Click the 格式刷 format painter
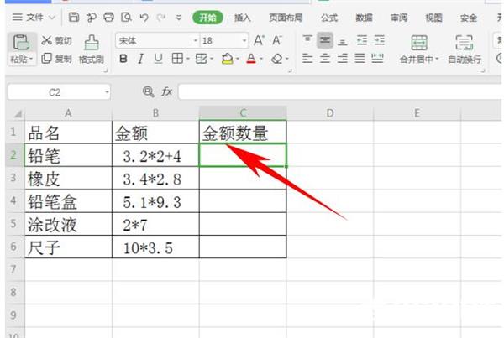This screenshot has width=504, height=338. tap(92, 49)
